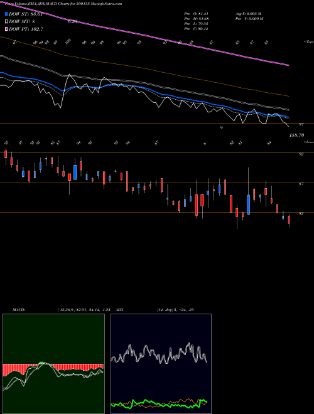314x414 pixels.
Task: Click the 82 price level axis label
Action: coord(301,214)
